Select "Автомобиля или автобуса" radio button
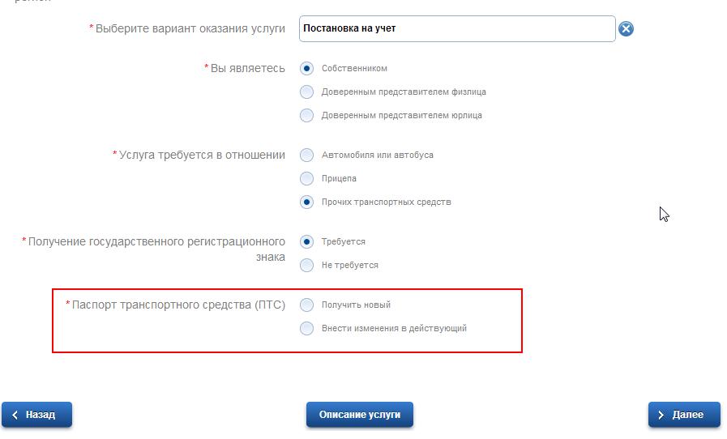This screenshot has height=439, width=727. (x=306, y=156)
